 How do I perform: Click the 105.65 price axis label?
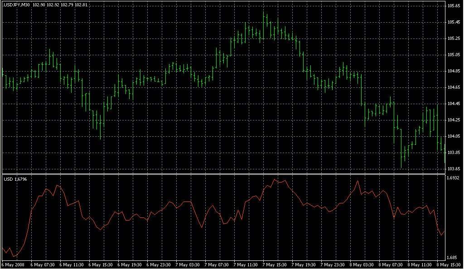[x=453, y=6]
